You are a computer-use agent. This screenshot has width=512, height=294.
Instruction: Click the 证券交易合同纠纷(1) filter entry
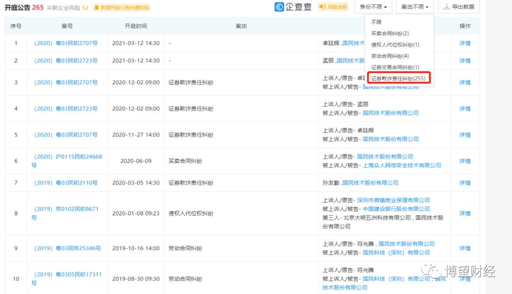395,67
